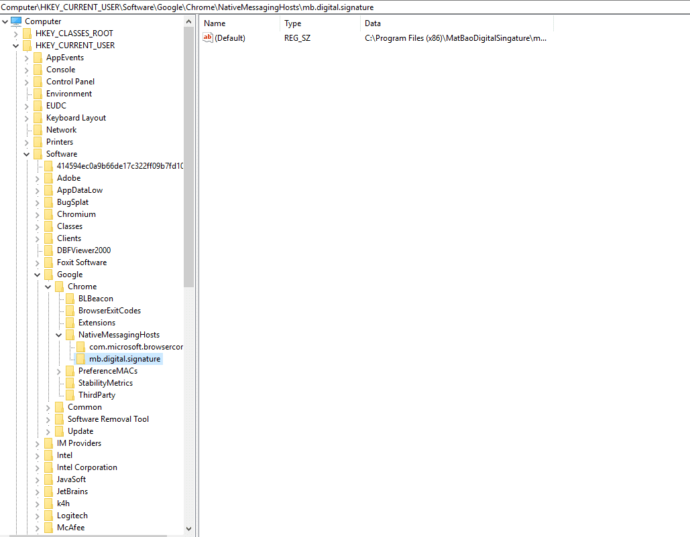
Task: Sort values by the Data column header
Action: pyautogui.click(x=457, y=23)
